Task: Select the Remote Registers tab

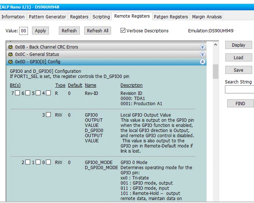Action: click(132, 16)
